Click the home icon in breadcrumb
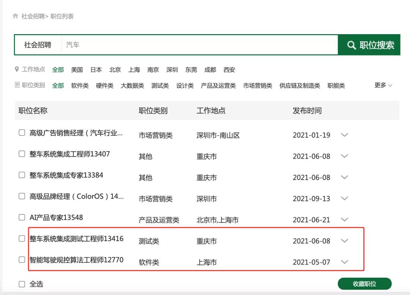 [x=16, y=16]
